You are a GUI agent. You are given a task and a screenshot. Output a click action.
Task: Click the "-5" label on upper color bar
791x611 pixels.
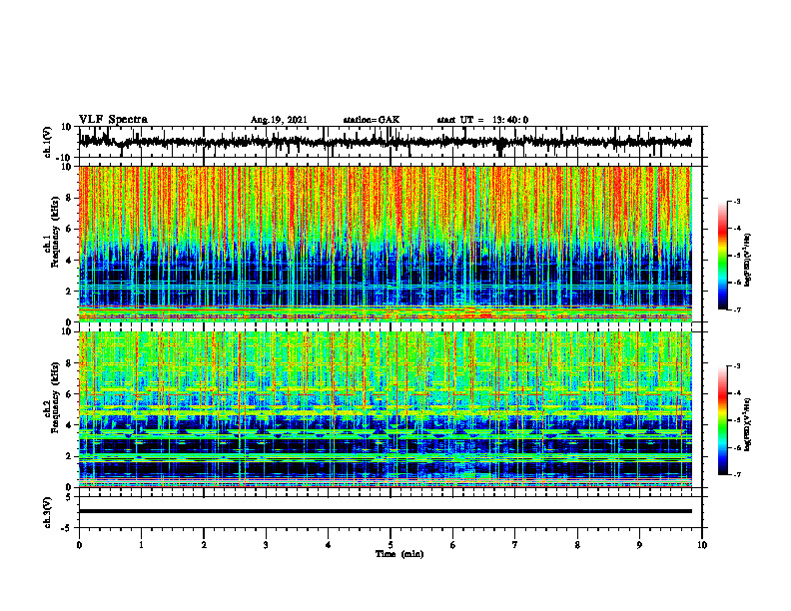click(736, 256)
